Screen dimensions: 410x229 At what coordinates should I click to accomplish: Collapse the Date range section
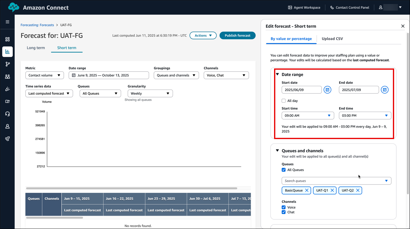tap(277, 74)
